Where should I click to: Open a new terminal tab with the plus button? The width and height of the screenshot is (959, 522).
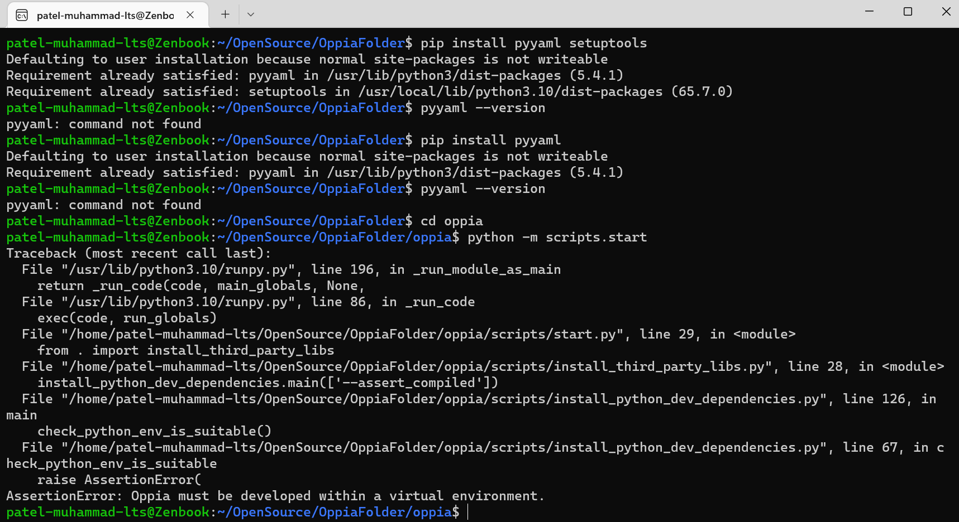point(225,14)
